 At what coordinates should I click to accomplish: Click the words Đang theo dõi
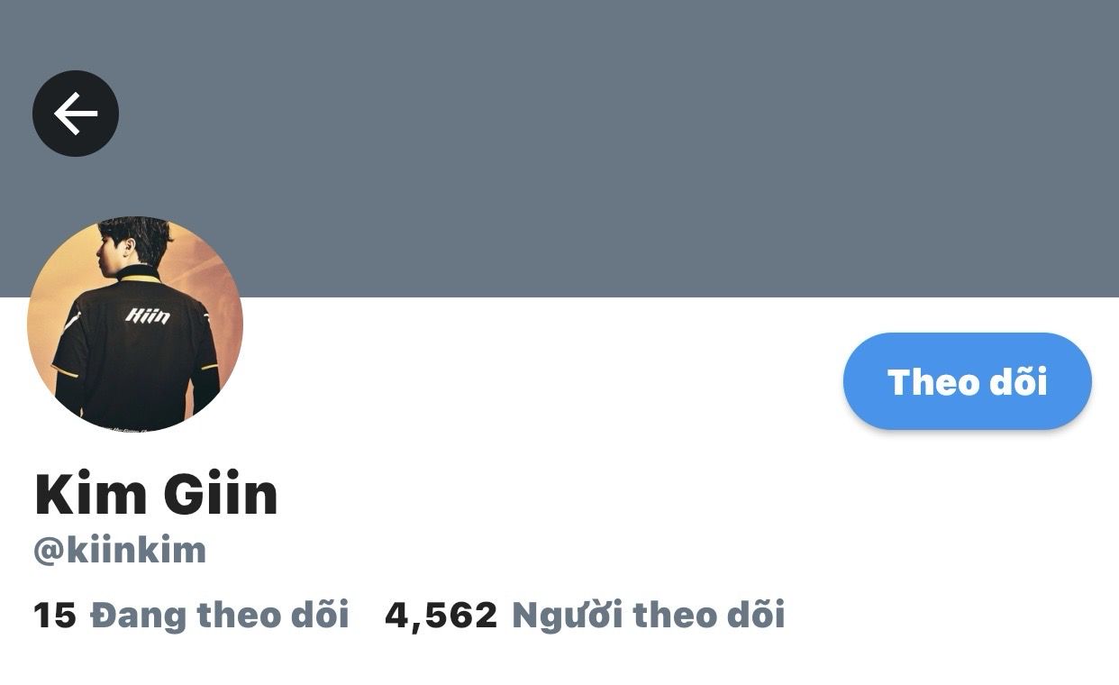(x=220, y=616)
